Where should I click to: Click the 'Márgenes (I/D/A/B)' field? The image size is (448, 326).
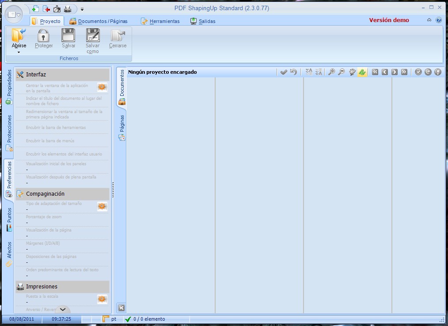62,246
